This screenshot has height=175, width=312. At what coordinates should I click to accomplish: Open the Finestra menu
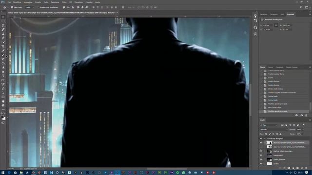89,2
